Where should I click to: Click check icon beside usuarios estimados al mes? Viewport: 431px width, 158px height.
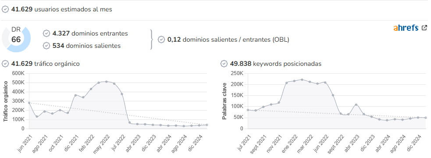(x=5, y=9)
